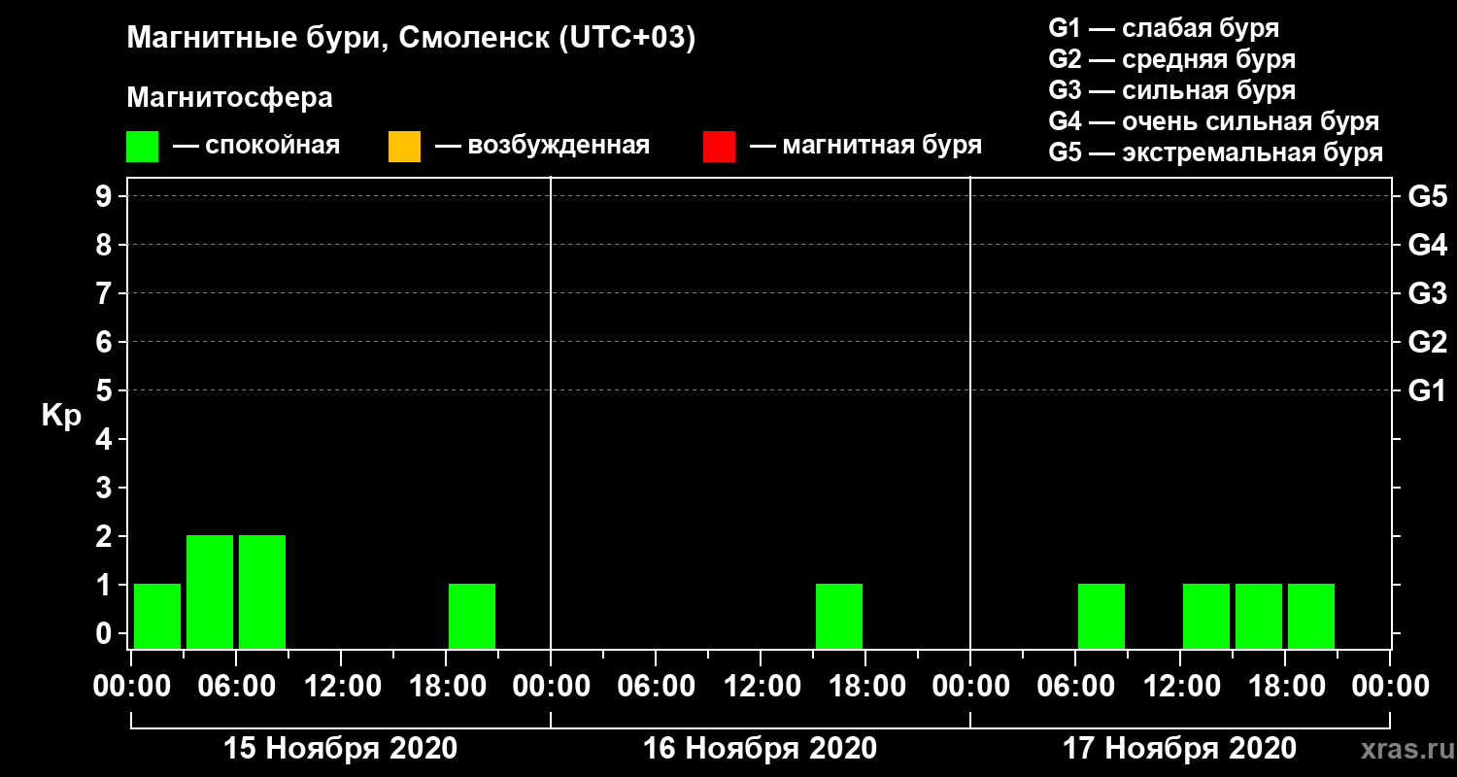Click the G2 storm level axis label

pos(1427,342)
